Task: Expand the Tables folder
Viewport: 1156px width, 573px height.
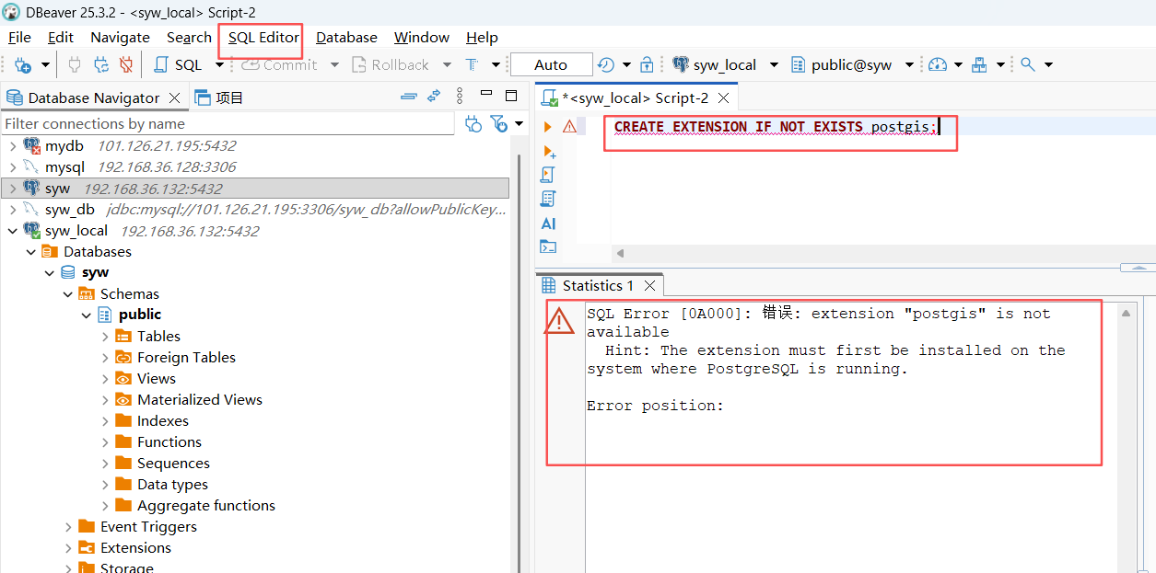Action: coord(105,337)
